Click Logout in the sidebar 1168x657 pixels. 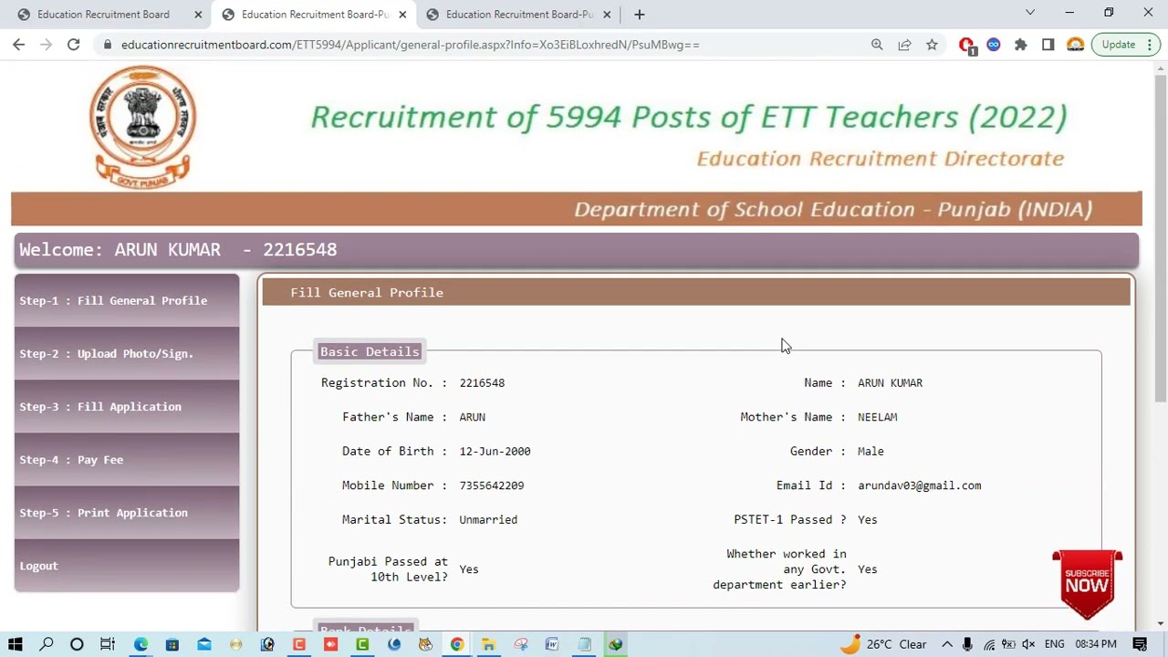coord(127,566)
